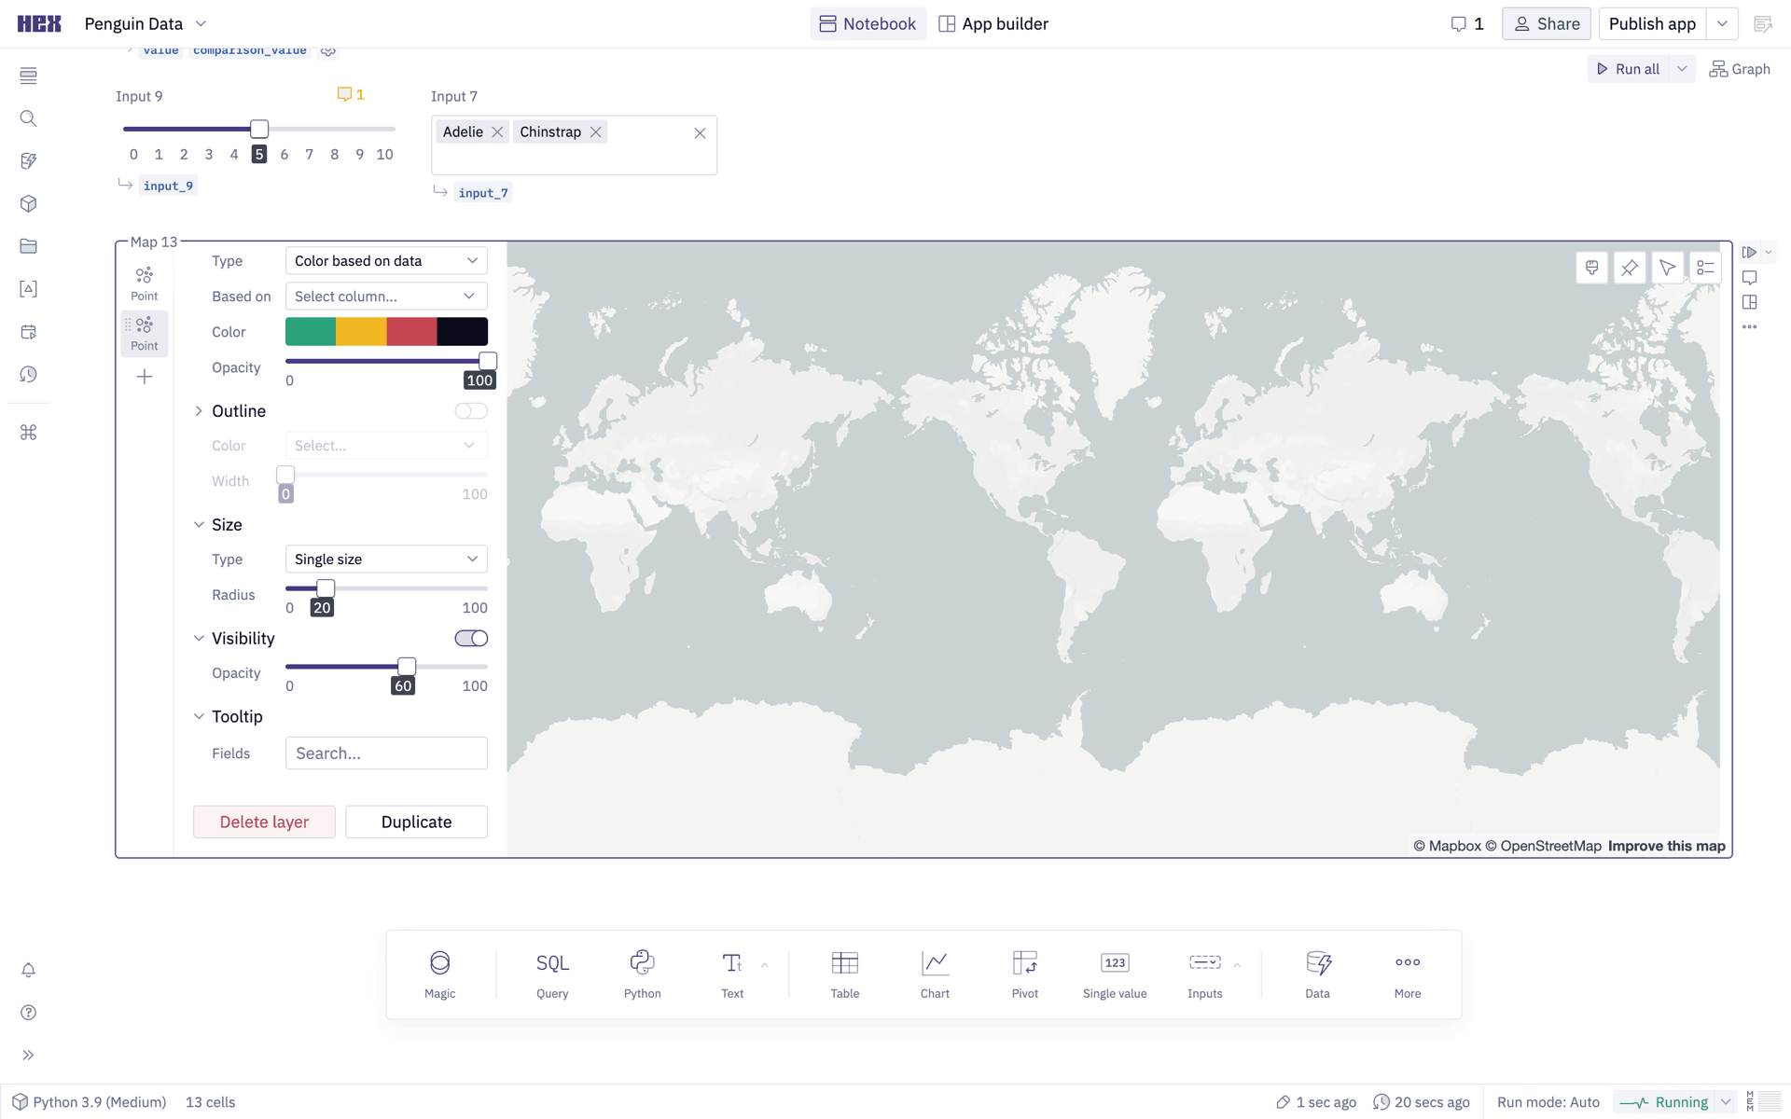This screenshot has height=1119, width=1791.
Task: Open the version history clock icon in sidebar
Action: pyautogui.click(x=28, y=374)
